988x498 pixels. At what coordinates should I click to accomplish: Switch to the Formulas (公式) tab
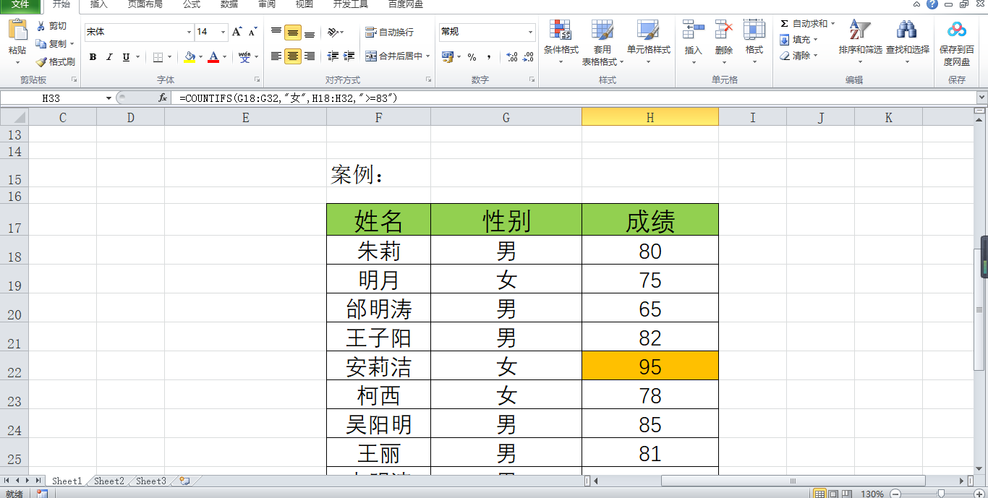tap(192, 4)
